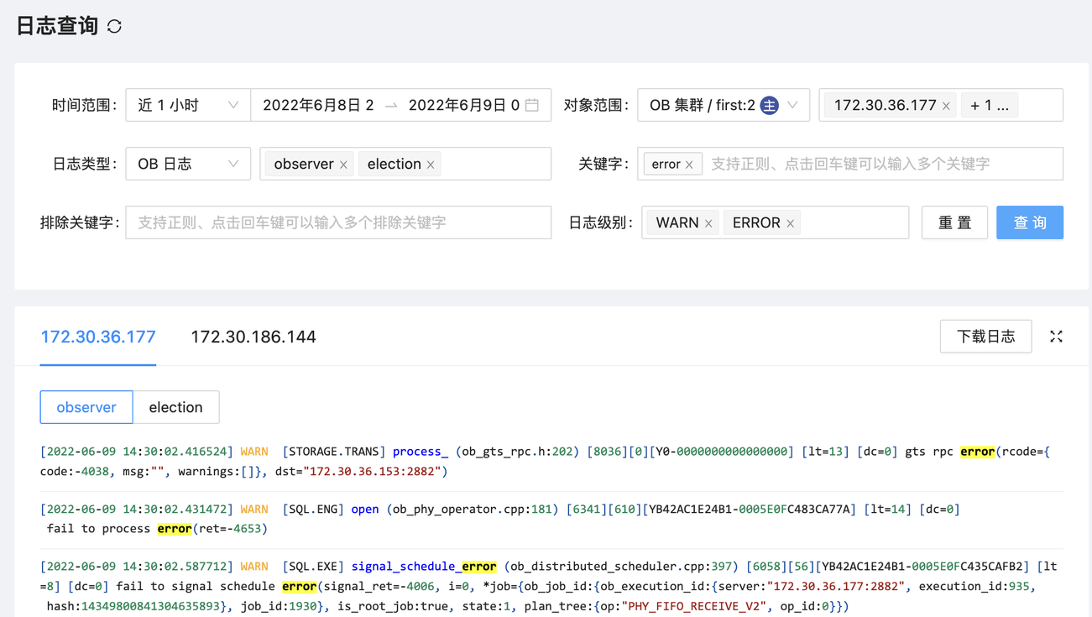Viewport: 1092px width, 617px height.
Task: Remove the election log type tag
Action: pyautogui.click(x=431, y=165)
